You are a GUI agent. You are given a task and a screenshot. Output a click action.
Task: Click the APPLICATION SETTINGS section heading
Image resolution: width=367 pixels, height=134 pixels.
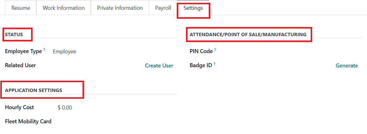click(x=34, y=90)
